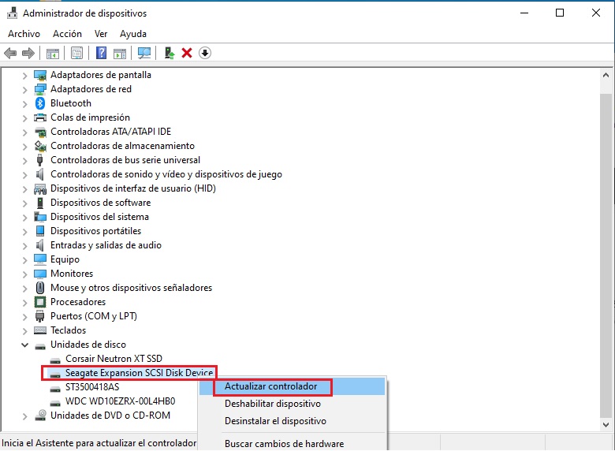
Task: Click the red X uninstall device icon
Action: 187,53
